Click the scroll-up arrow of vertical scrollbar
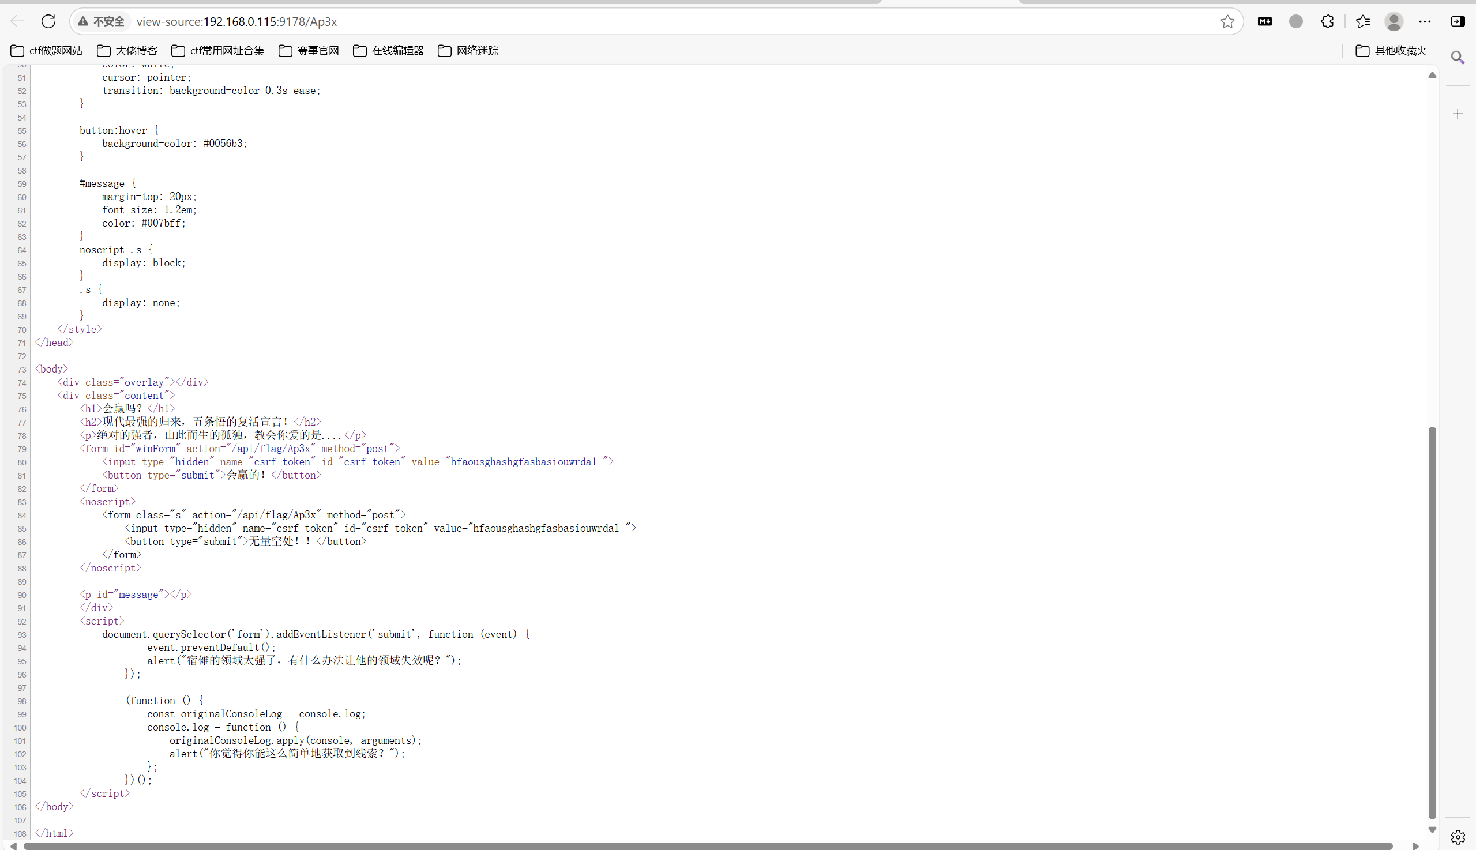Screen dimensions: 1476x850 (1432, 75)
